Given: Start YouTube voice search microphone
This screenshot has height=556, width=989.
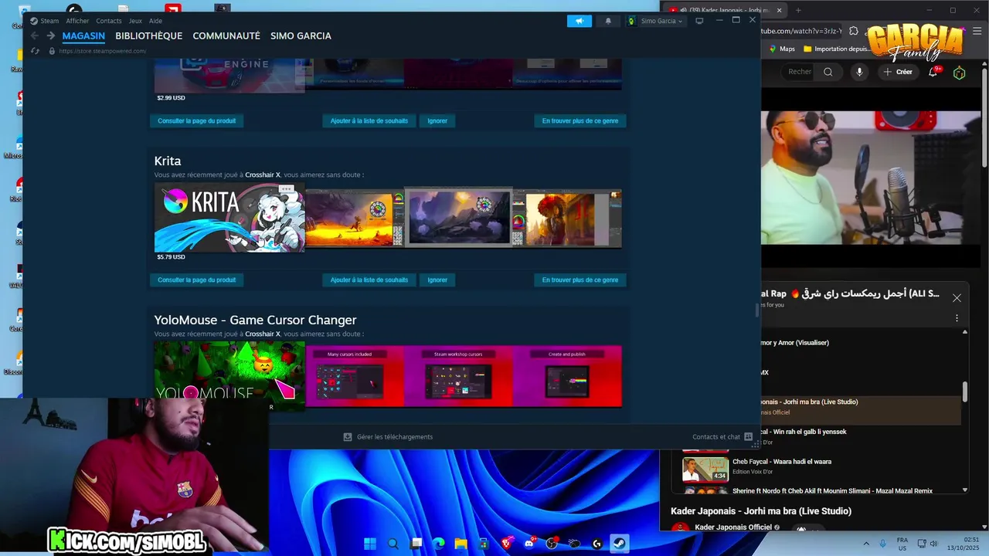Looking at the screenshot, I should (x=859, y=72).
